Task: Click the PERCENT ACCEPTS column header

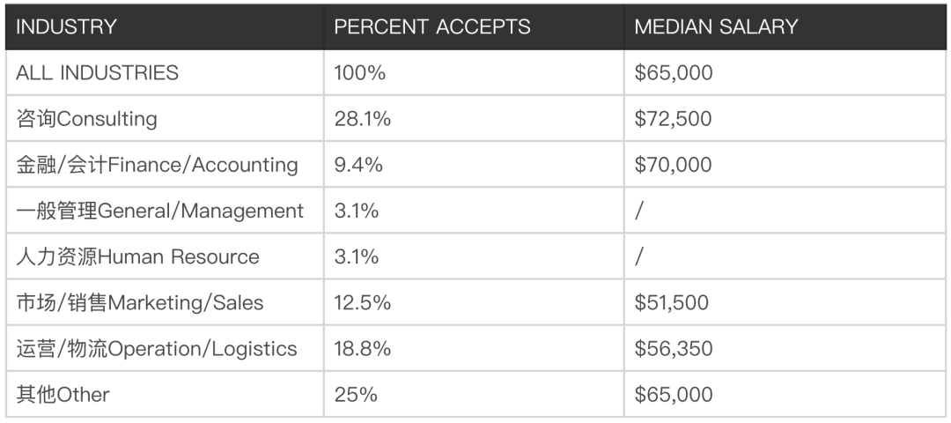Action: pos(432,26)
